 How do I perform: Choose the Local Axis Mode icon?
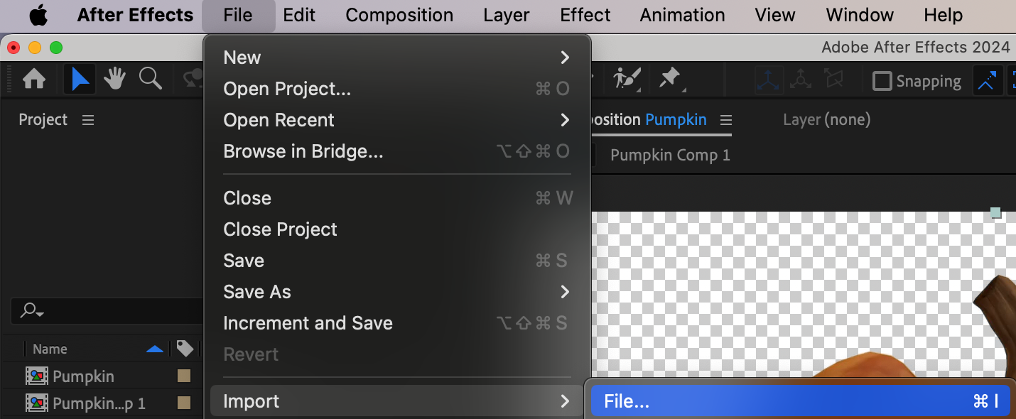(x=769, y=80)
